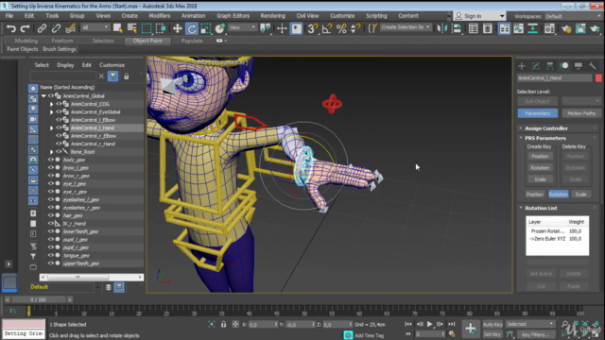This screenshot has height=340, width=605.
Task: Expand the Bone_Root tree node
Action: pos(51,151)
